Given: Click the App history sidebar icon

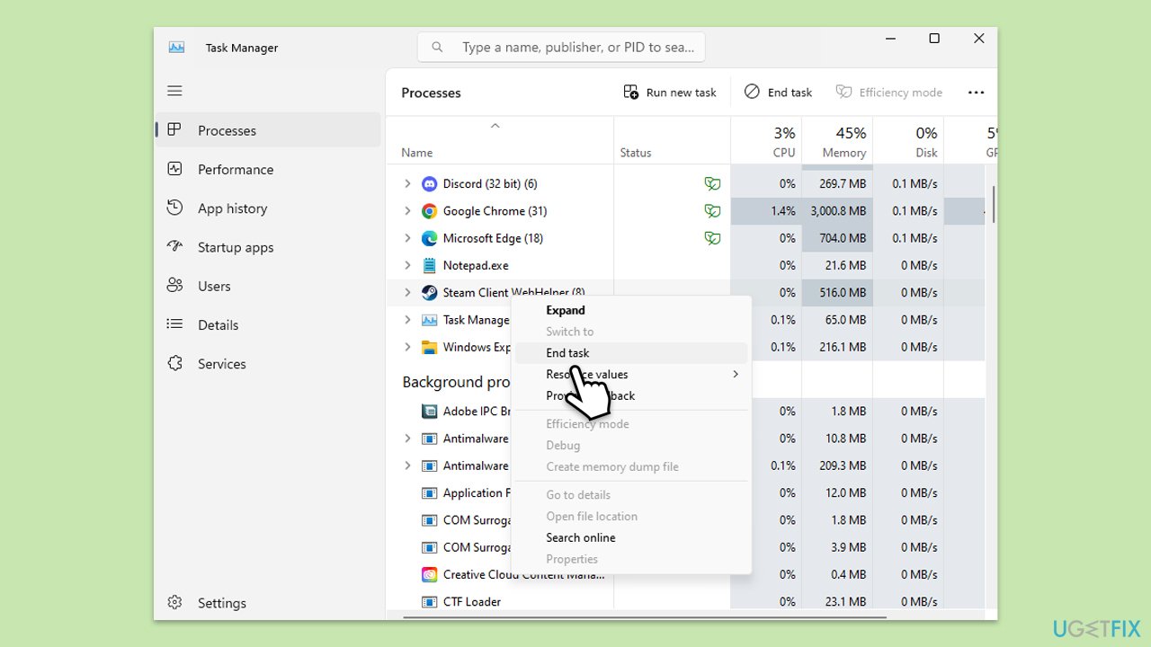Looking at the screenshot, I should click(174, 208).
